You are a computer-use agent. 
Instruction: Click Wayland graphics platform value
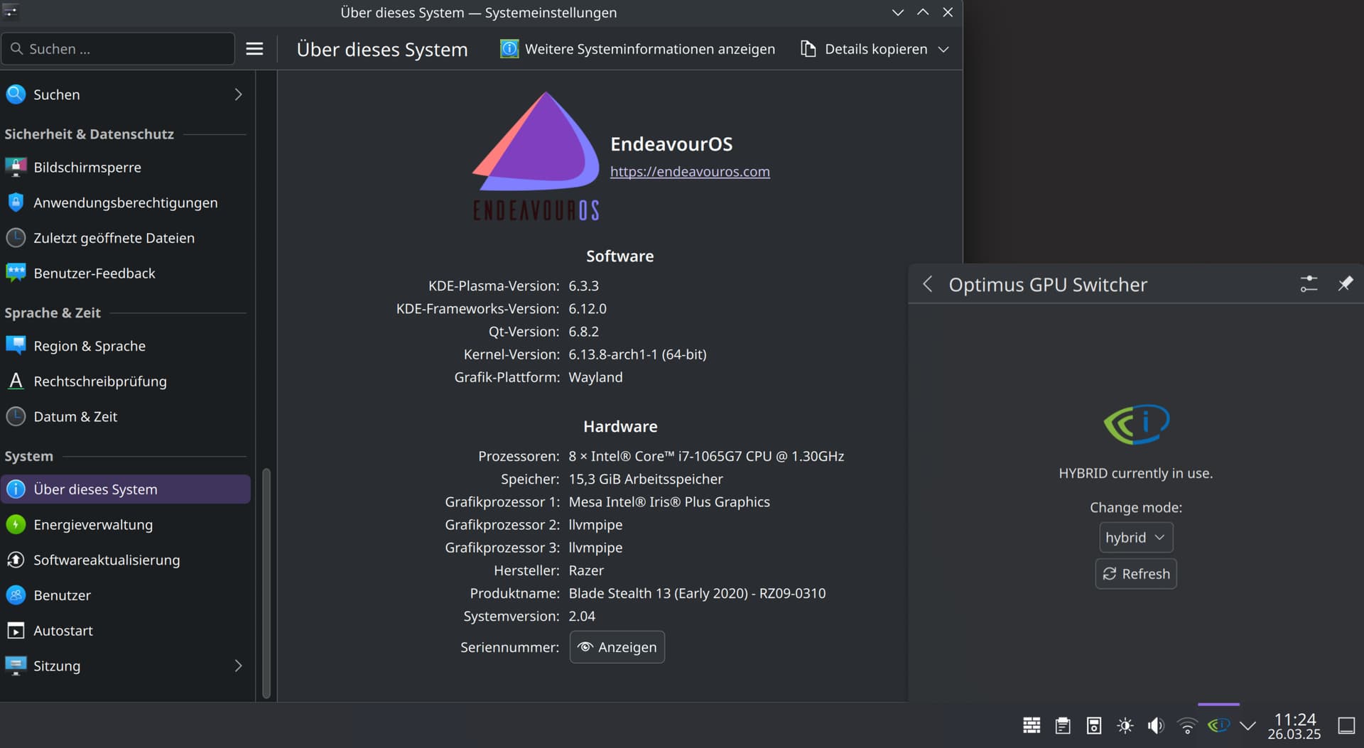[x=595, y=377]
